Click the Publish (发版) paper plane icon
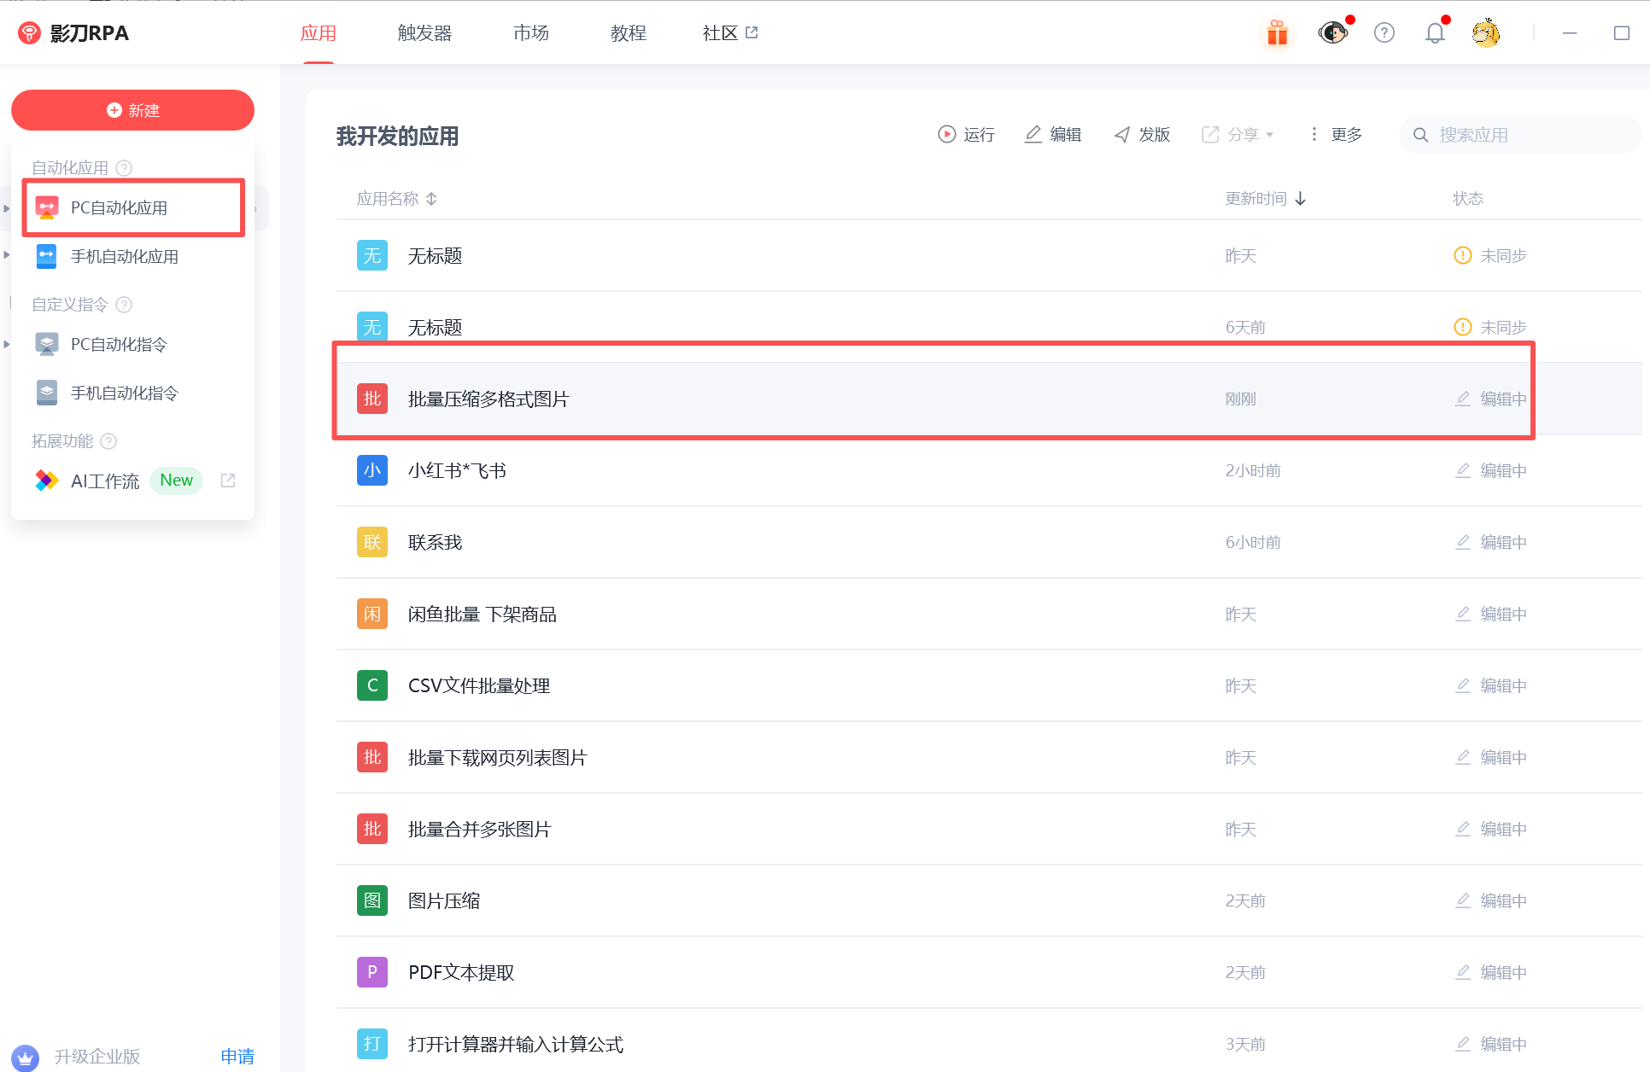Image resolution: width=1650 pixels, height=1072 pixels. [1122, 134]
